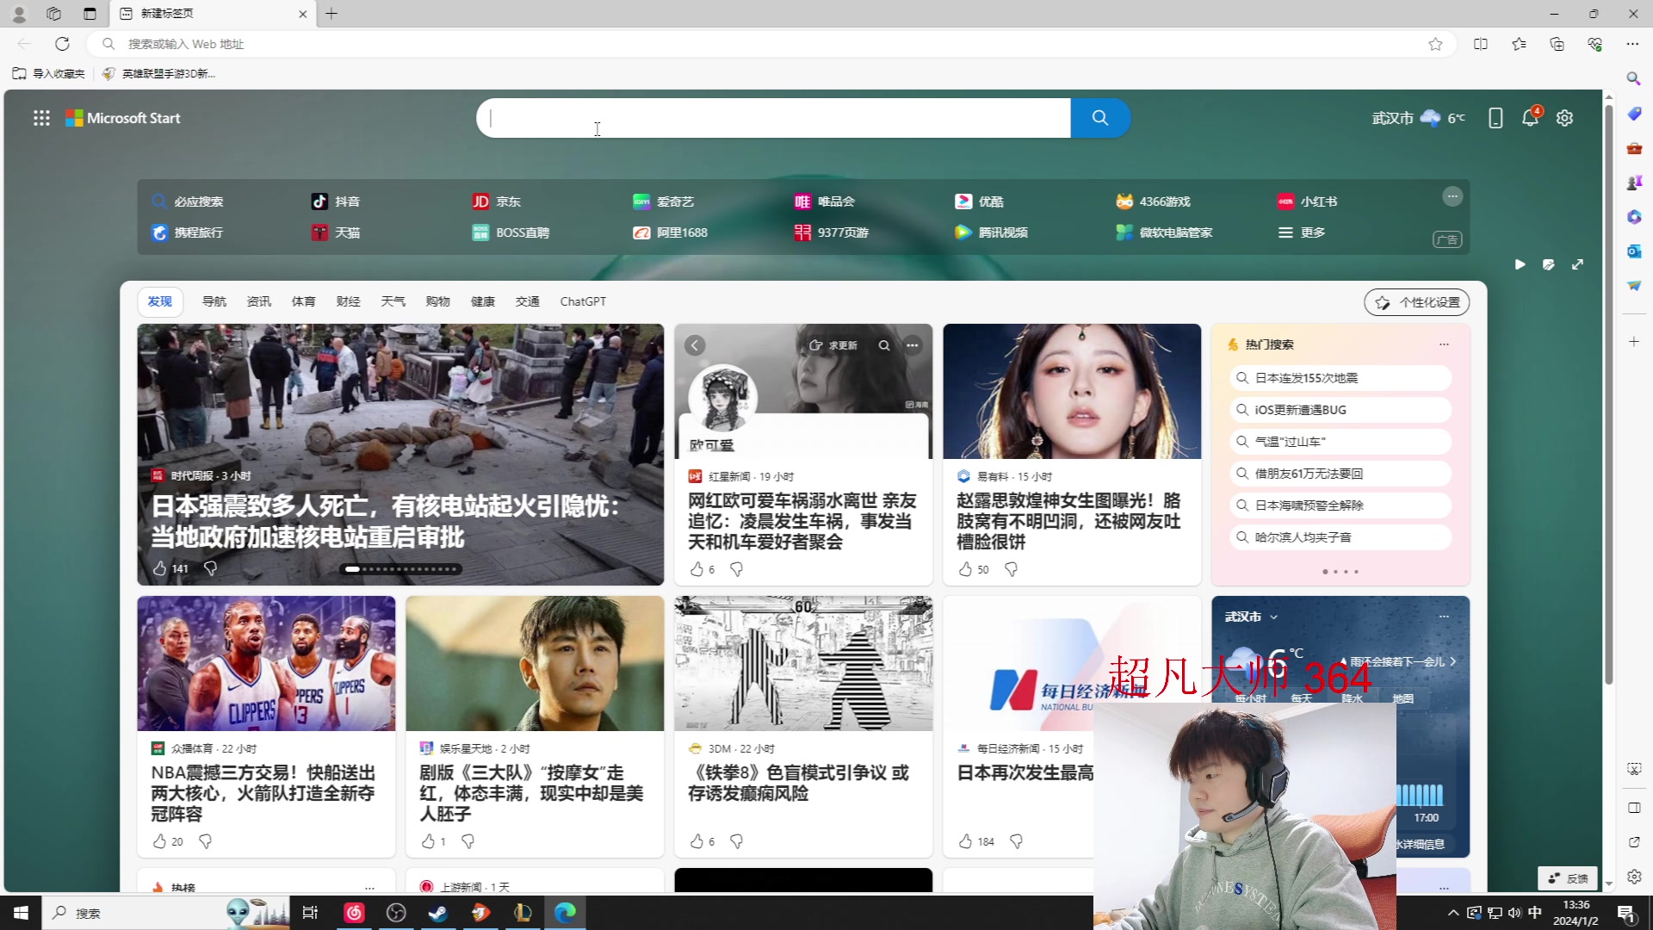Click the page vertical scrollbar
The height and width of the screenshot is (930, 1653).
click(1608, 394)
